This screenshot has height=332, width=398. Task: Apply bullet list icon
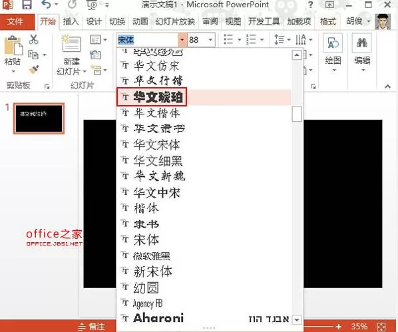pyautogui.click(x=228, y=40)
